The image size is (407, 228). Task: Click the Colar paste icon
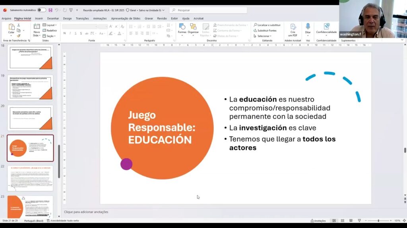[x=11, y=28]
